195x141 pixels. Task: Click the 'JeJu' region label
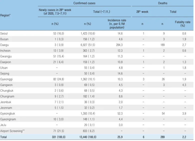(x=3, y=125)
